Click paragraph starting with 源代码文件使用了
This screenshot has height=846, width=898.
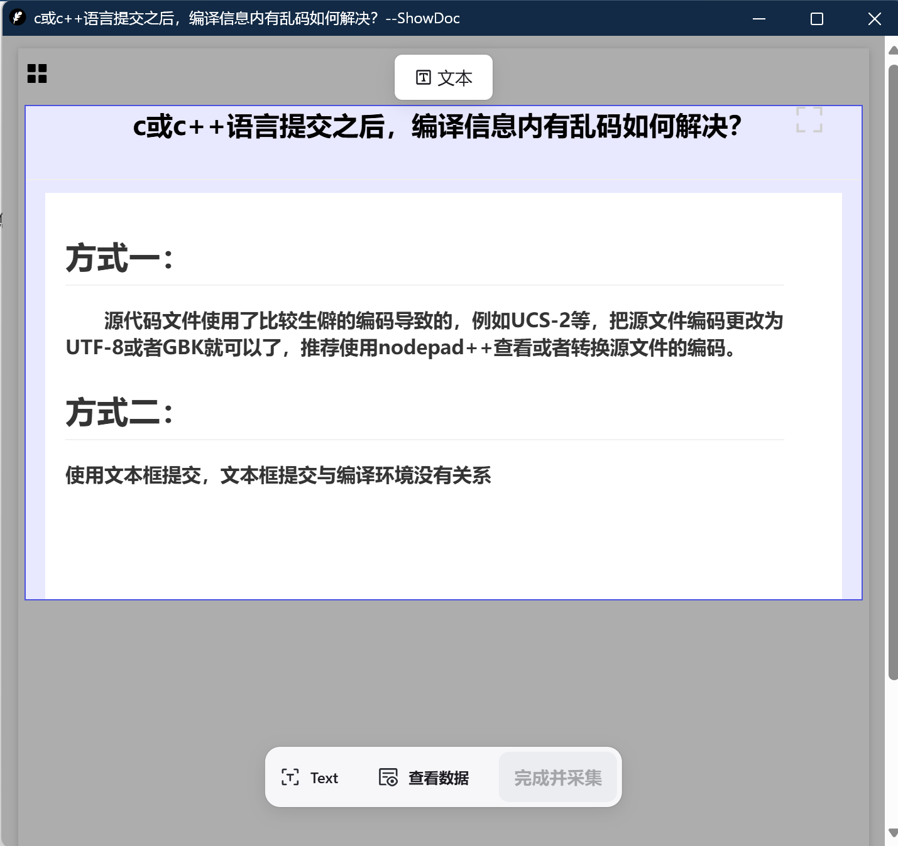425,334
